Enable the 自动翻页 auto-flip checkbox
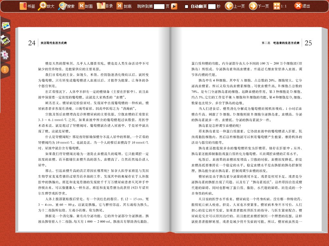Screen dimensions: 329x246 (x=186, y=6)
